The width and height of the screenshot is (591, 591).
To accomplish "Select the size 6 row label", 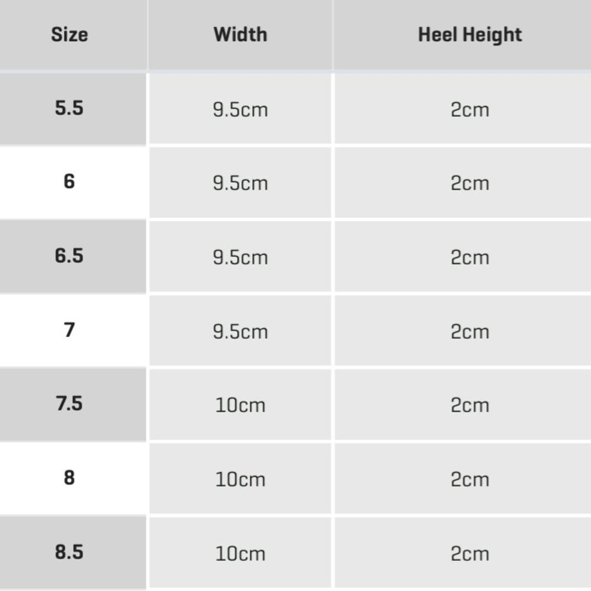I will 69,181.
